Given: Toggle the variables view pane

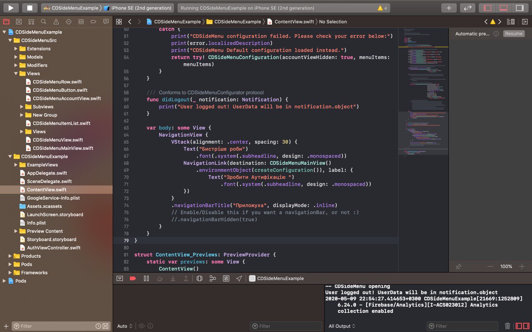Looking at the screenshot, I should click(519, 326).
